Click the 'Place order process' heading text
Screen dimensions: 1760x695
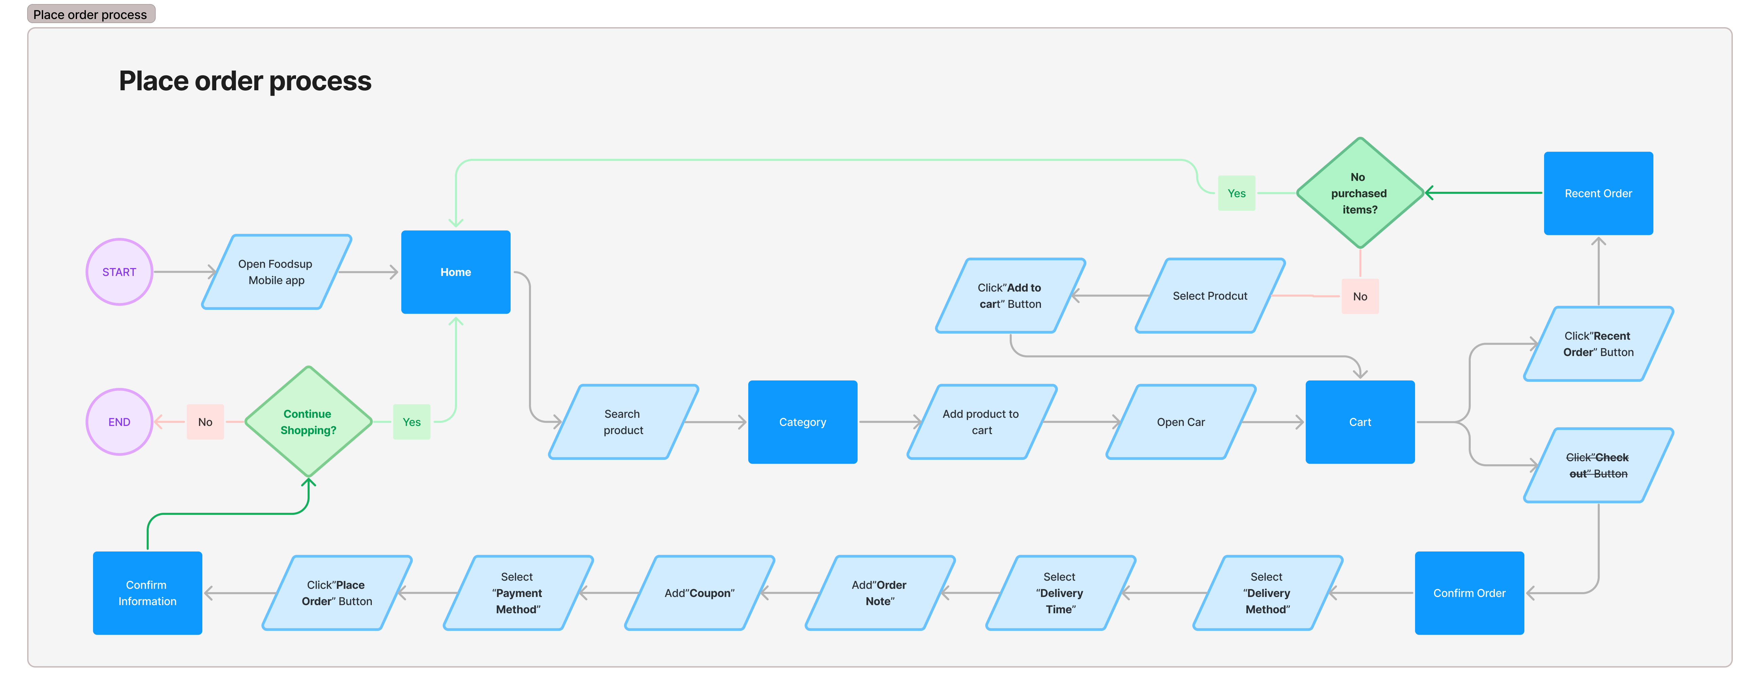pos(244,81)
